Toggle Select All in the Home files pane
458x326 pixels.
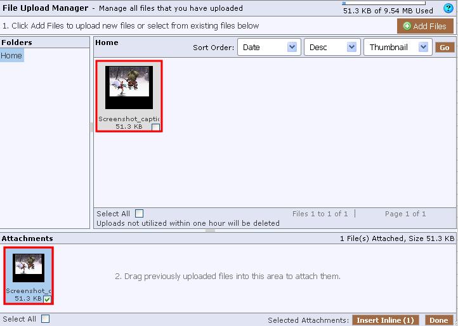(140, 214)
